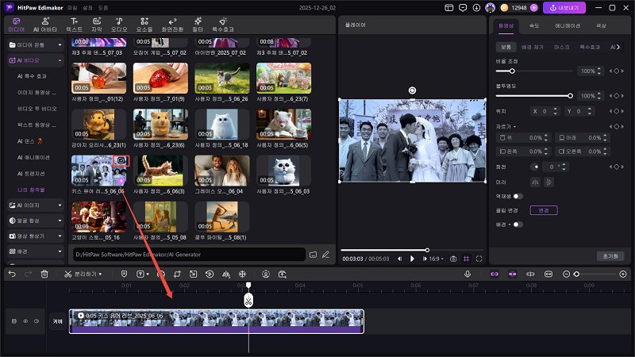Adjust the 불투명도 (Opacity) slider handle
Image resolution: width=635 pixels, height=357 pixels.
click(x=570, y=95)
